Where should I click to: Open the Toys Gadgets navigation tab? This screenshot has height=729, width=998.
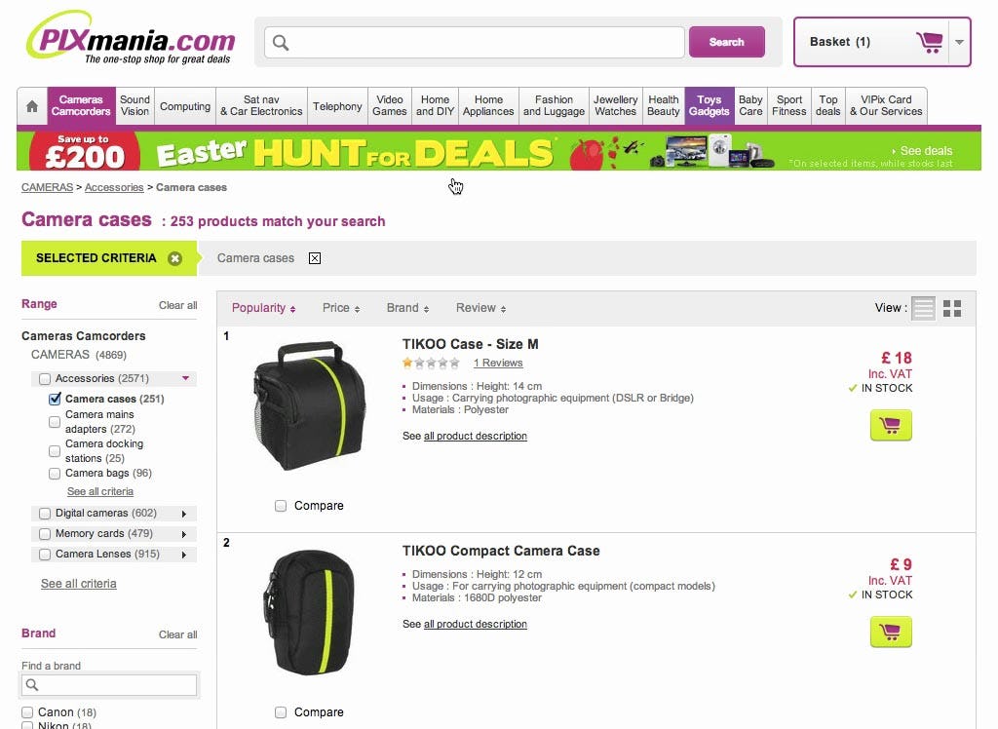tap(709, 106)
